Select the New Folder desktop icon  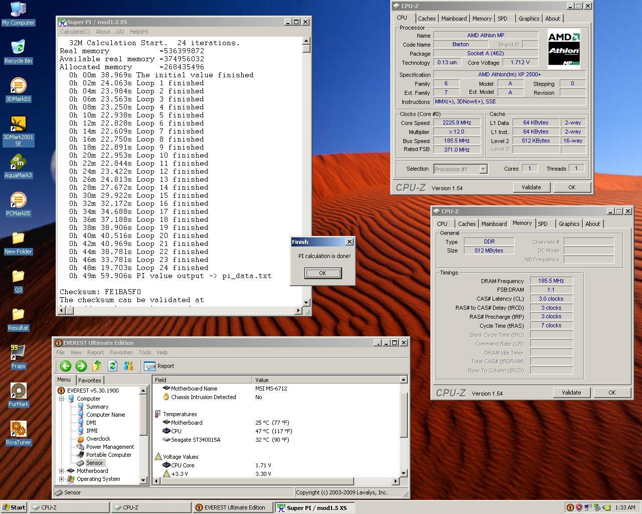(18, 243)
